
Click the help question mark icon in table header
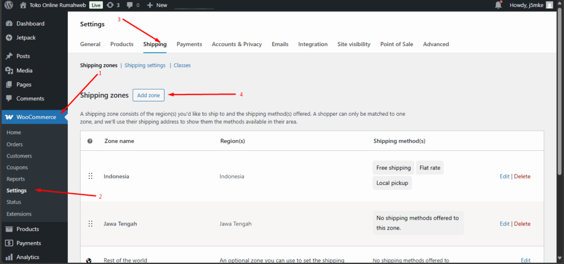click(90, 141)
